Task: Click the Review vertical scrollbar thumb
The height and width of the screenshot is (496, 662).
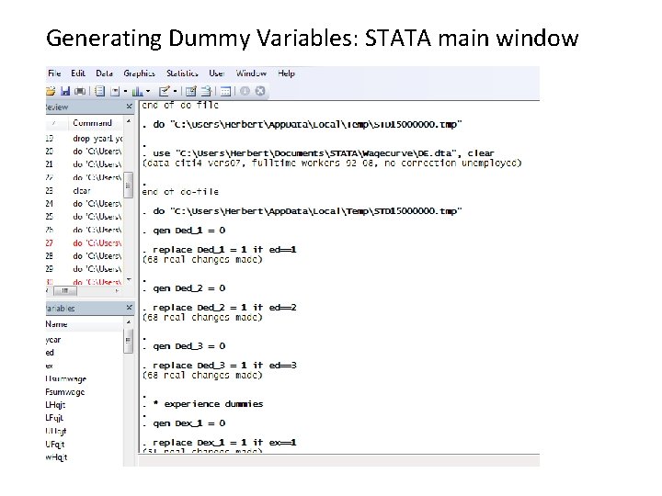Action: [129, 185]
